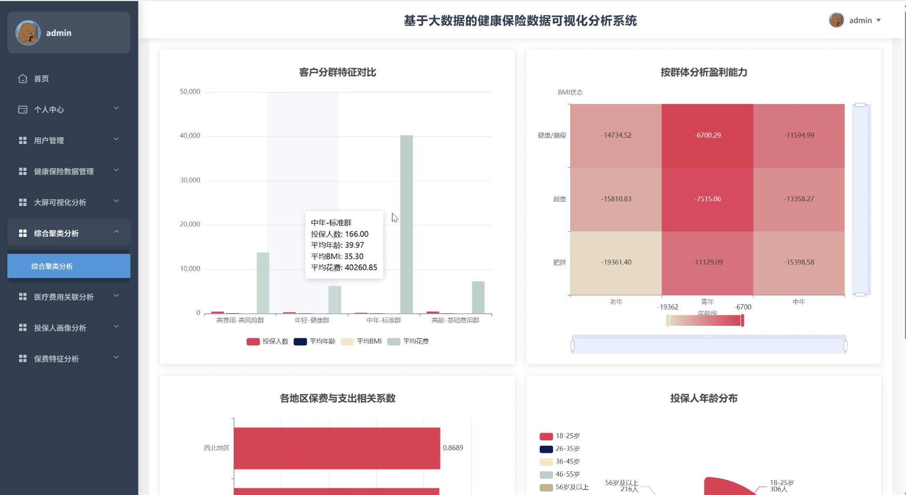Screen dimensions: 906x495
Task: Click the 各地区保费与支出相关系数 title
Action: point(337,398)
